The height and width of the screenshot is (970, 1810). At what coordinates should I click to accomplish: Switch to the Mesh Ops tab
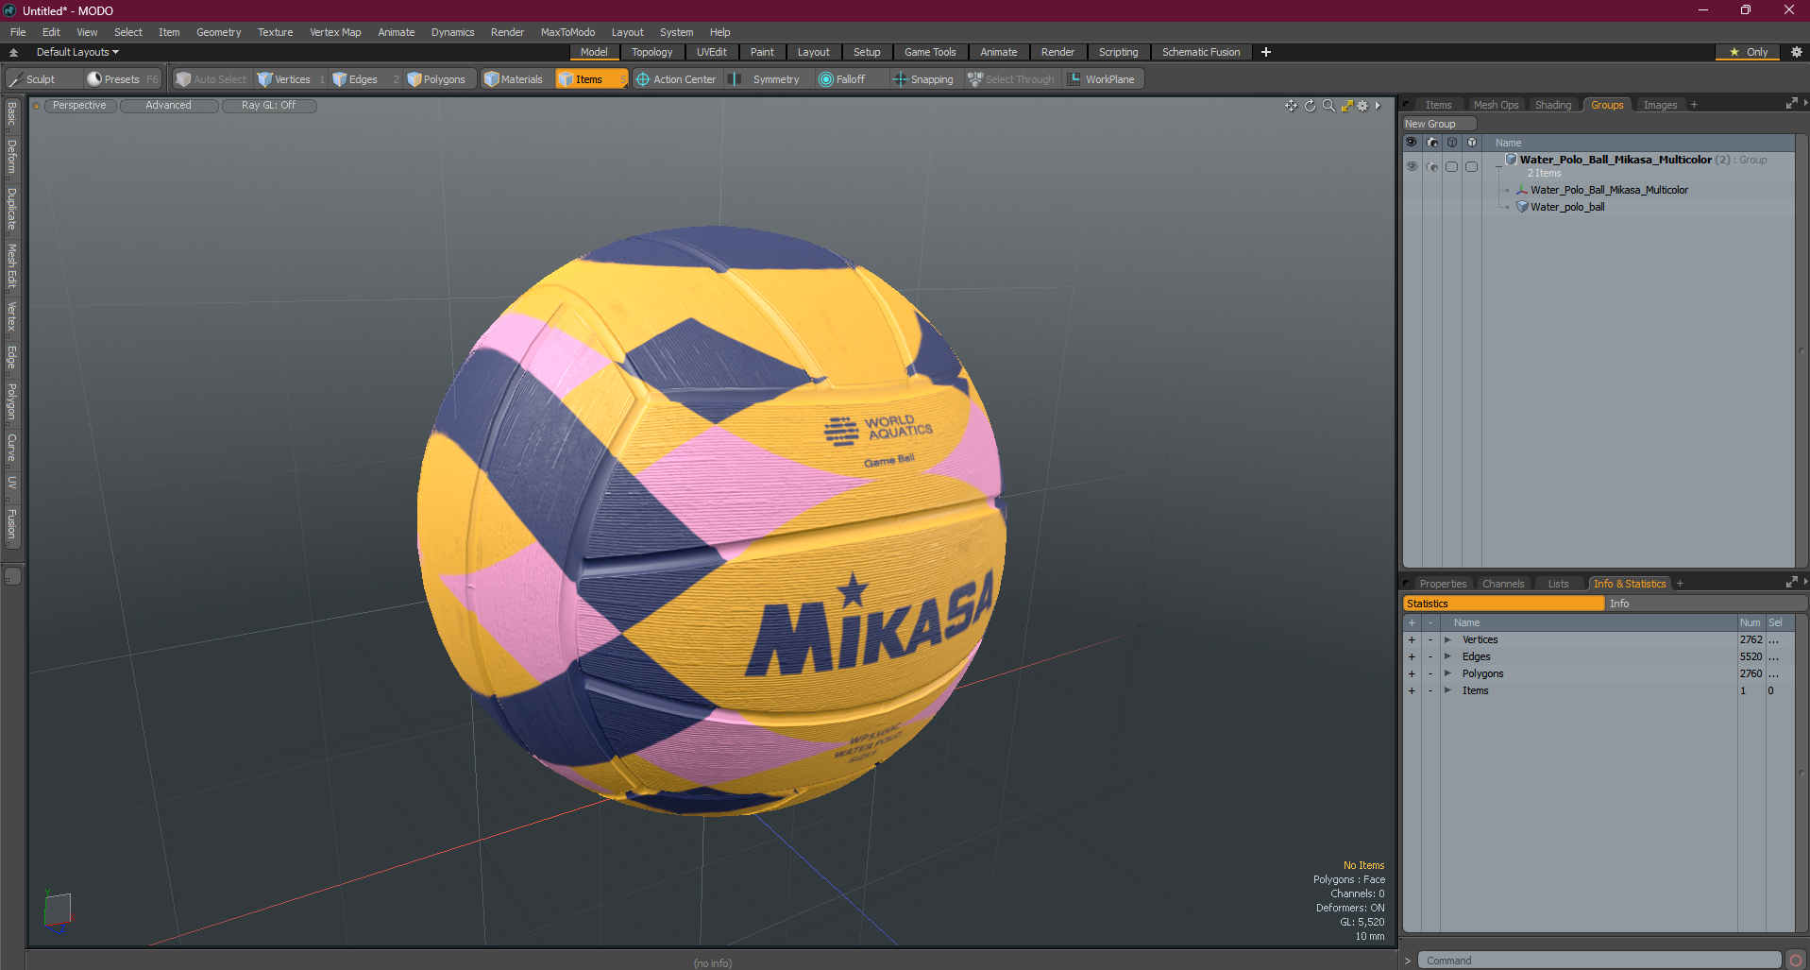(x=1496, y=105)
